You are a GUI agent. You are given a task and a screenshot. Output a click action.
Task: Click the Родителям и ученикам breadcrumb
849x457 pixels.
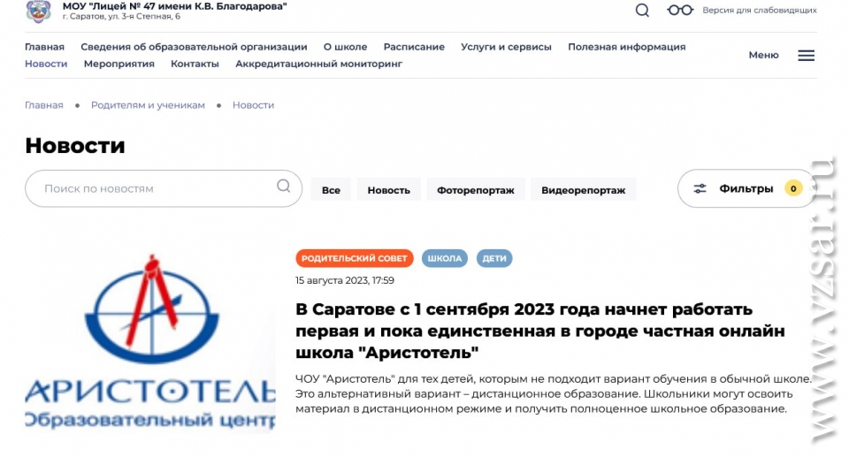pyautogui.click(x=148, y=105)
